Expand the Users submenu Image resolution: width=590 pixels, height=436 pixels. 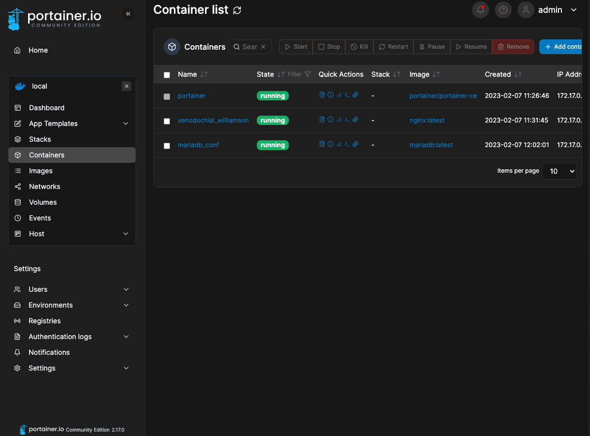click(x=126, y=289)
